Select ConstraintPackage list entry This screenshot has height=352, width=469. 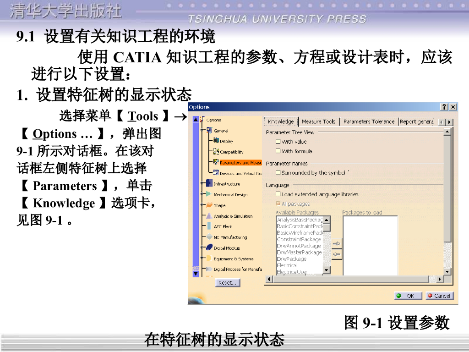coord(300,239)
